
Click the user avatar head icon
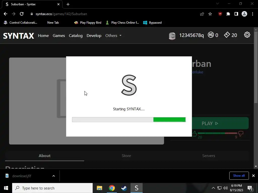point(172,36)
